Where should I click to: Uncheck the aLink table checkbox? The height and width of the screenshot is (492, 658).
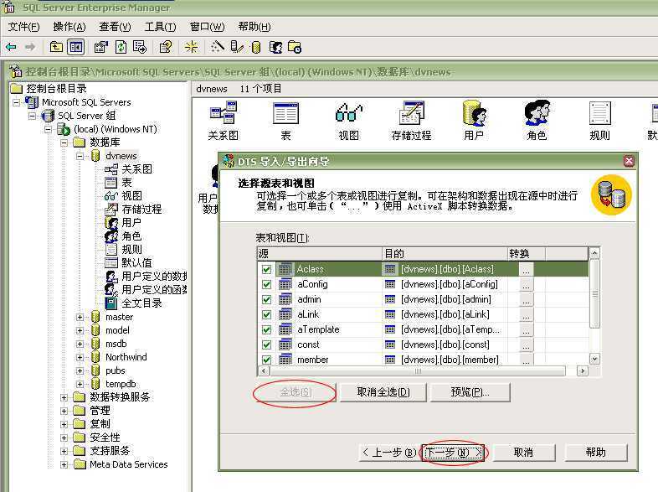[266, 314]
